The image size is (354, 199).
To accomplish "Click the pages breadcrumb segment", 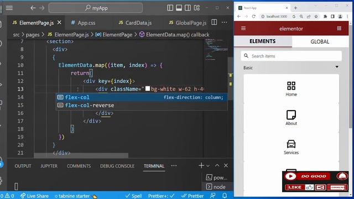I will [33, 35].
